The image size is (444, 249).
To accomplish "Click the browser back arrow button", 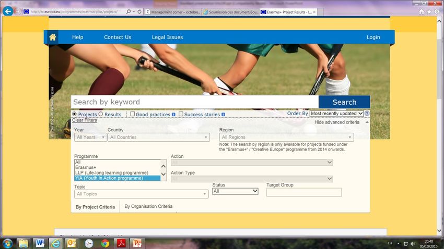I will point(8,11).
